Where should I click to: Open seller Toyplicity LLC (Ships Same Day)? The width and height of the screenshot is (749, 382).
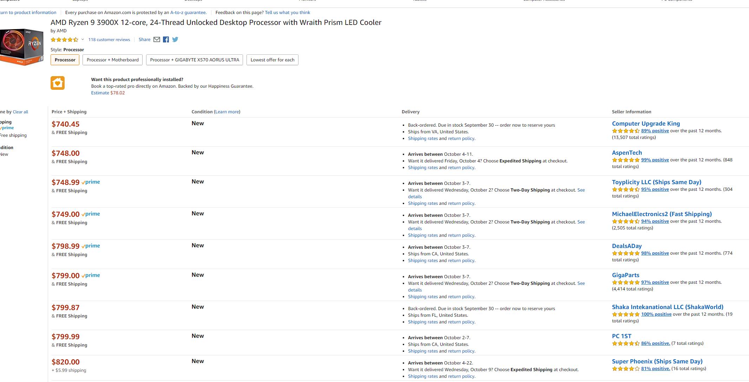(657, 182)
